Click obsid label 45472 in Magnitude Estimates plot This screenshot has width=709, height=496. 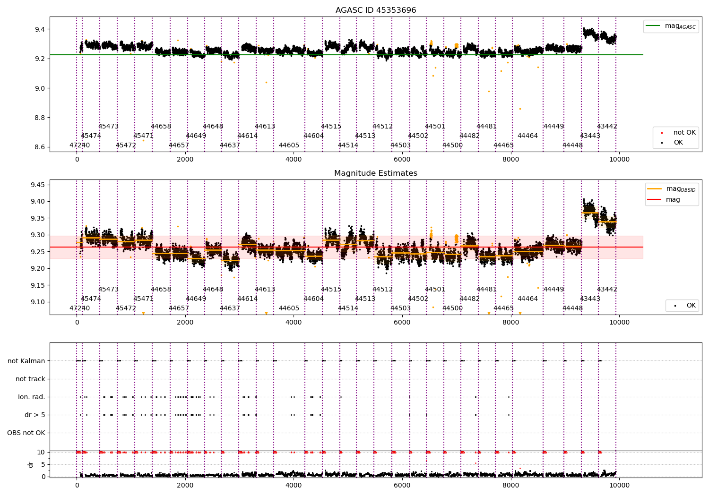point(126,308)
